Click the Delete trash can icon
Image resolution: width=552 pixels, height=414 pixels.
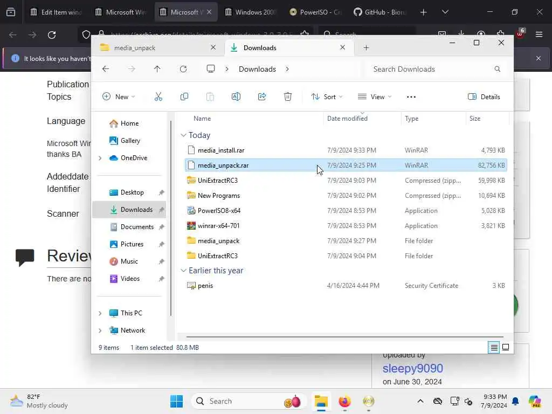pyautogui.click(x=288, y=97)
